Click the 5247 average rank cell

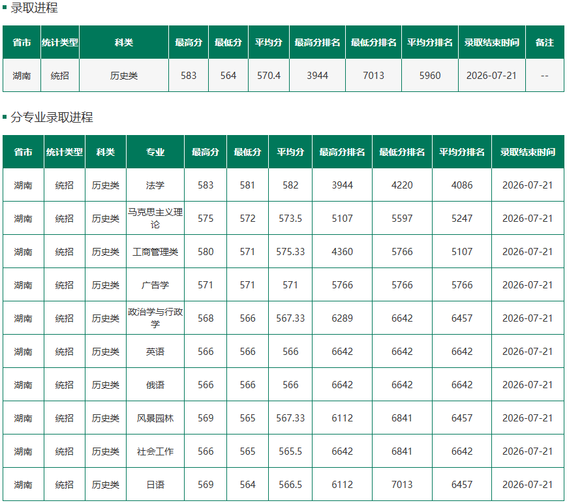(462, 219)
